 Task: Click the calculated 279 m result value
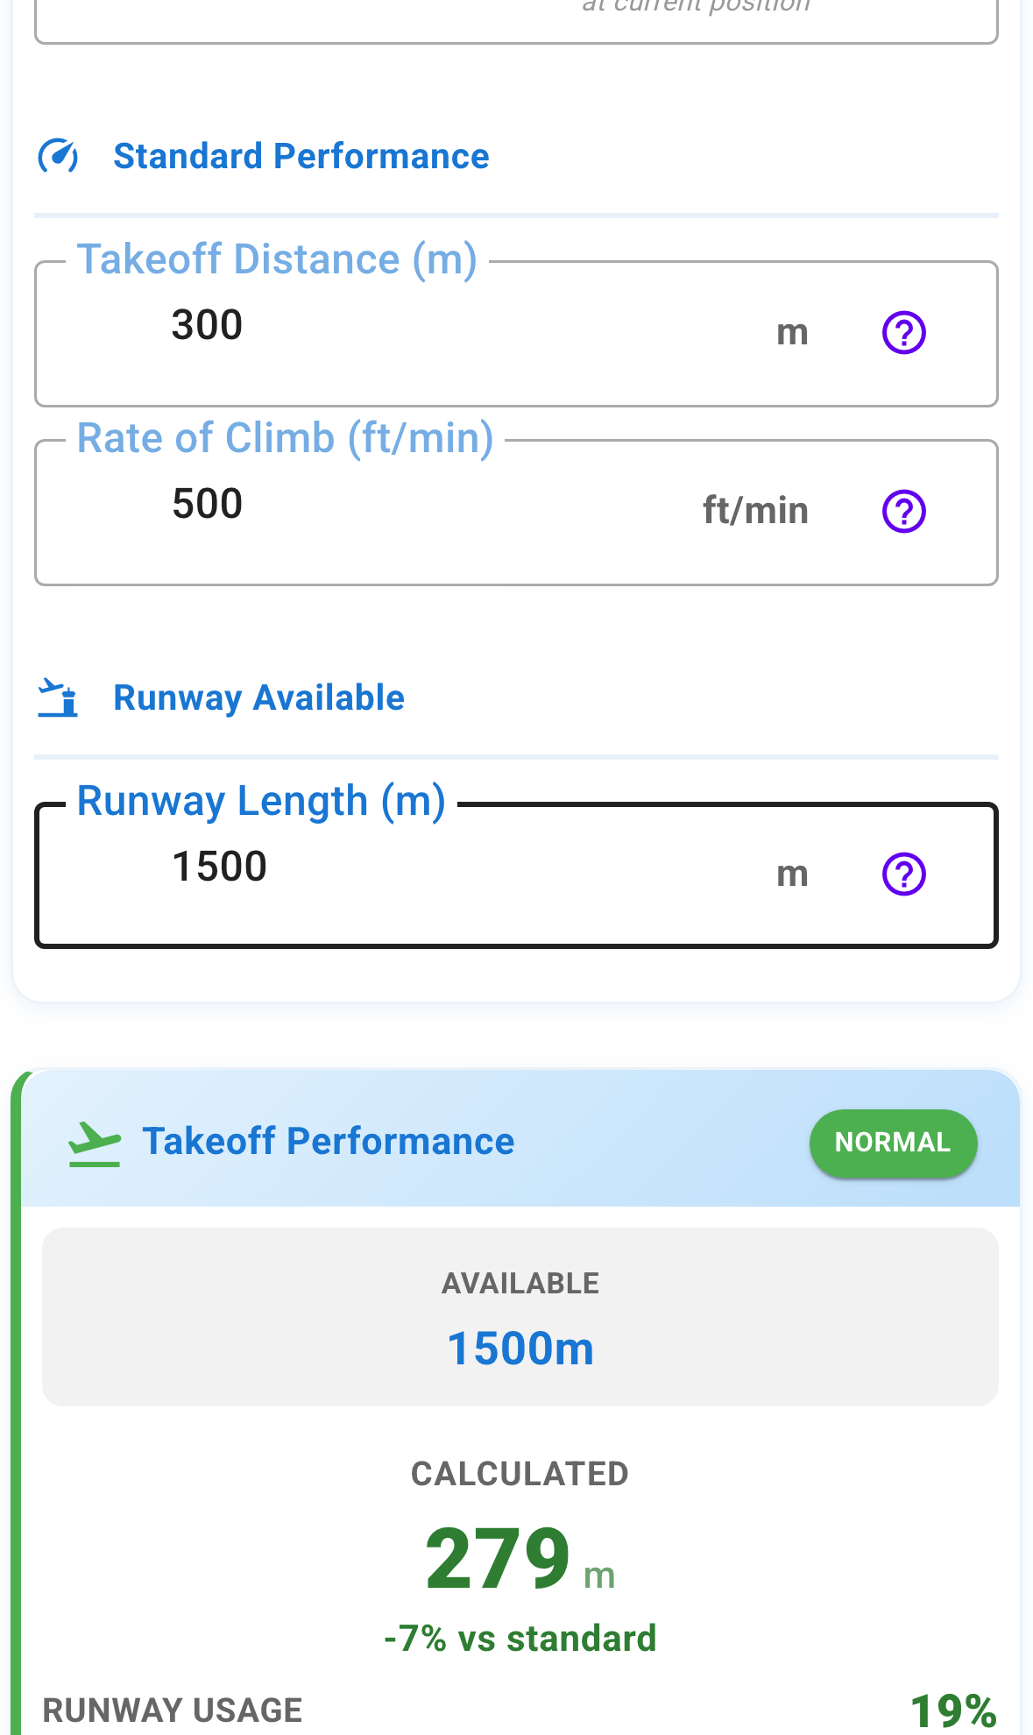click(499, 1560)
